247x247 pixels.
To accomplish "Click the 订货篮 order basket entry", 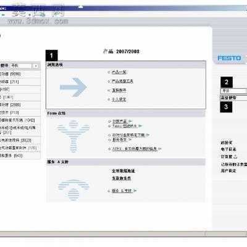I will tap(227, 157).
